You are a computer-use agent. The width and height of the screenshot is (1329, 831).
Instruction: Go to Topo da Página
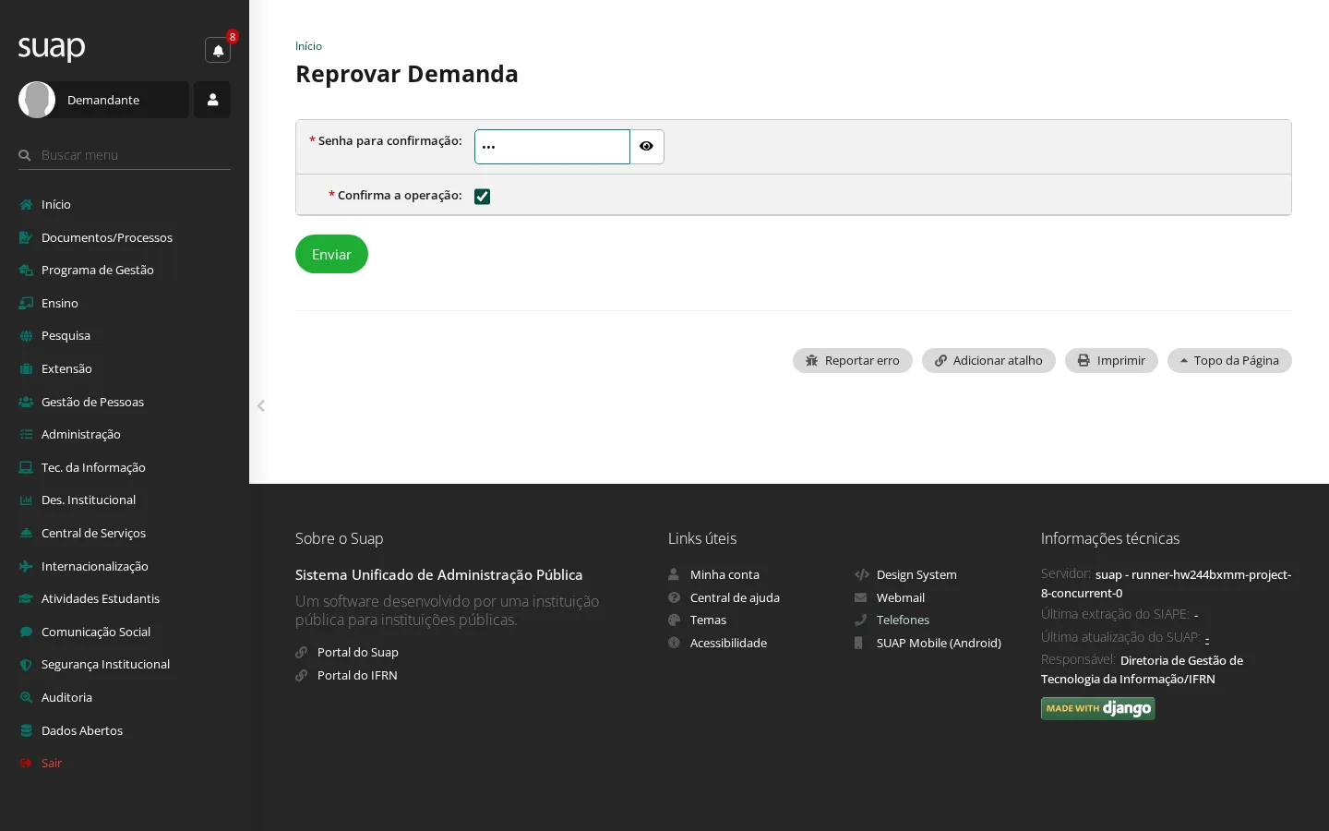tap(1229, 360)
